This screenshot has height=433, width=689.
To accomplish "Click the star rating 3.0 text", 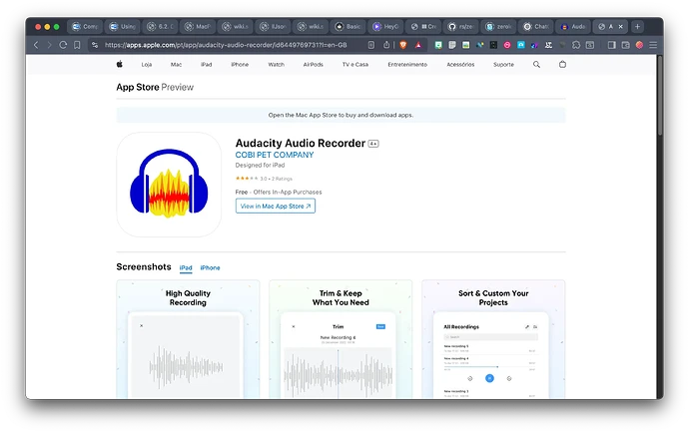I will 264,179.
